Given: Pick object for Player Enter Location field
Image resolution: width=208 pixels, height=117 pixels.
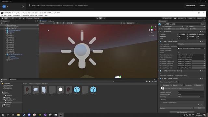Looking at the screenshot, I should point(205,55).
